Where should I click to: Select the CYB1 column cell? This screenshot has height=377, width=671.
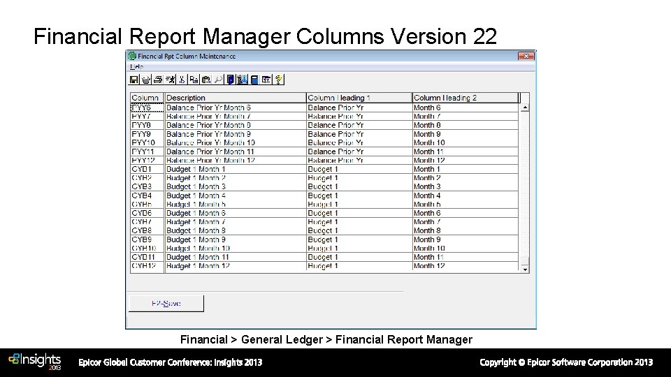click(147, 169)
